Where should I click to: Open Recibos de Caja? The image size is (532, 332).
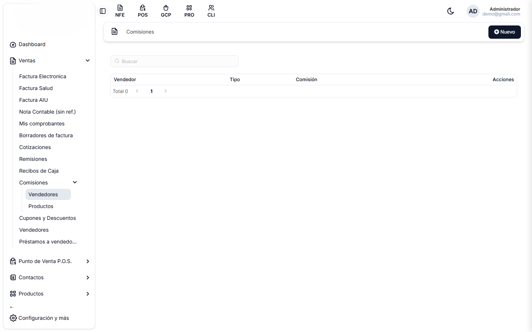39,171
